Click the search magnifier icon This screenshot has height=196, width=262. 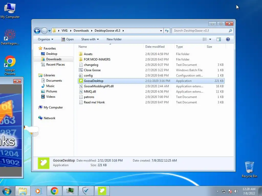231,31
